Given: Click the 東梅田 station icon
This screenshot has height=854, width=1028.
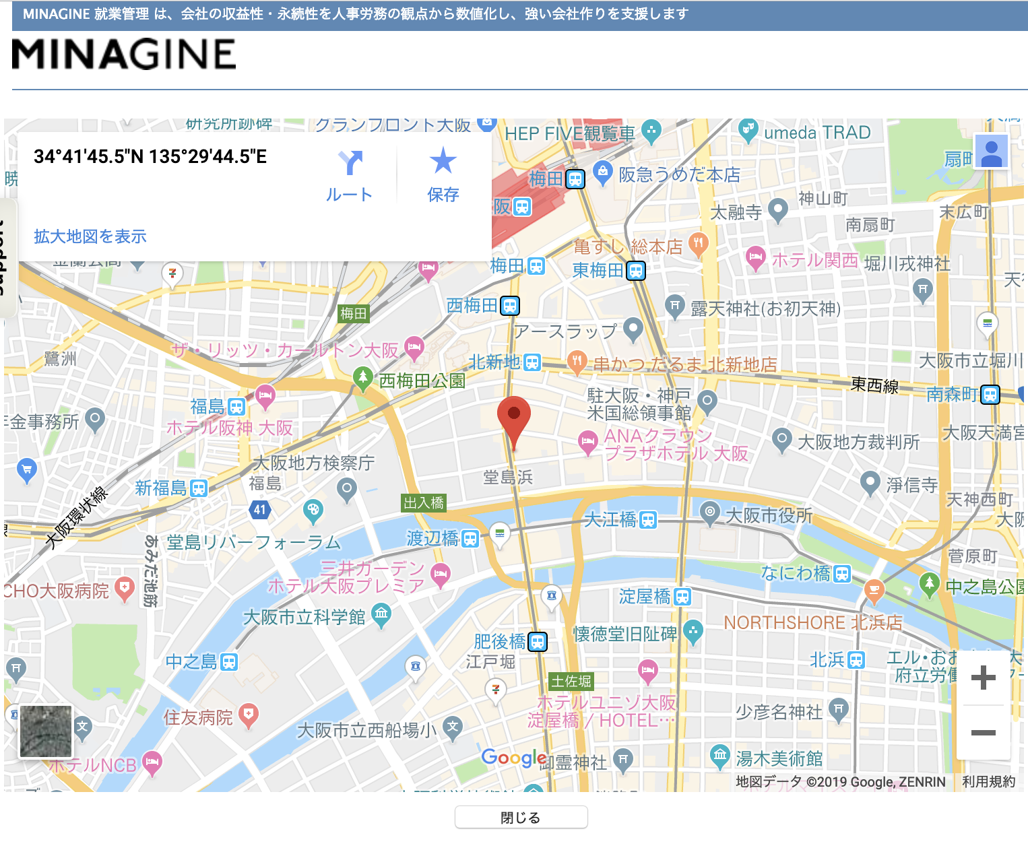Looking at the screenshot, I should [x=636, y=271].
